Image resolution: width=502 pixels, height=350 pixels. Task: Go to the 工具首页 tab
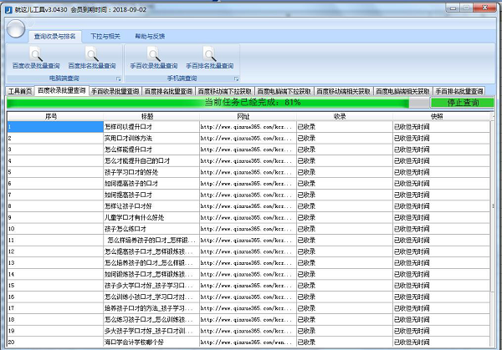[x=19, y=91]
